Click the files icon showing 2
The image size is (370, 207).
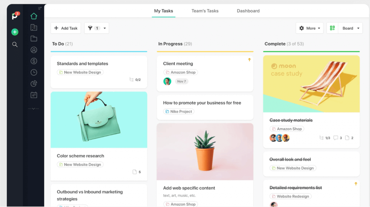pyautogui.click(x=349, y=138)
